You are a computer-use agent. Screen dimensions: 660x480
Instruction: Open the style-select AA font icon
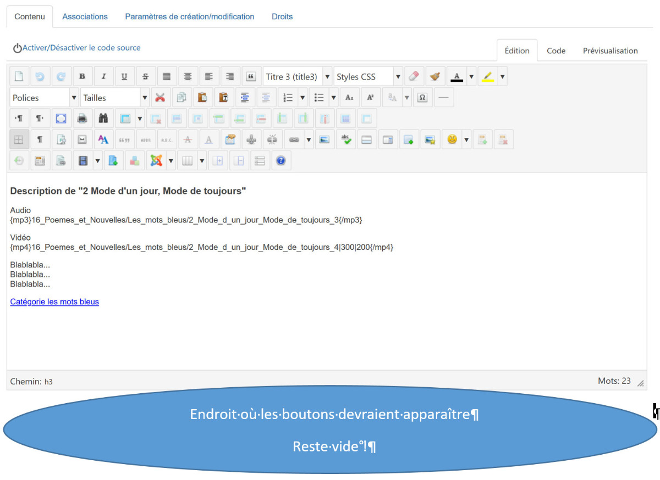[103, 139]
